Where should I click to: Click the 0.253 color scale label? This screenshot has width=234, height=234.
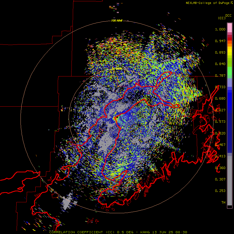[x=220, y=191]
